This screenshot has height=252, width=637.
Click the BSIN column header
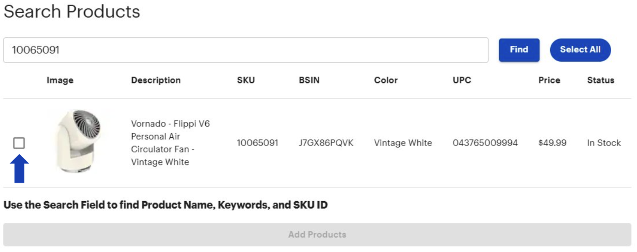(309, 80)
